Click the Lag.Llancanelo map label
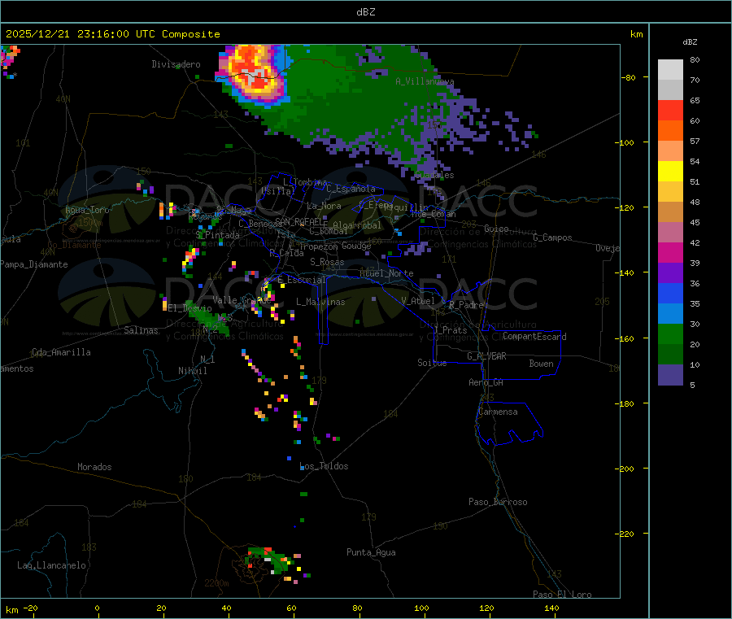732x619 pixels. (x=52, y=565)
